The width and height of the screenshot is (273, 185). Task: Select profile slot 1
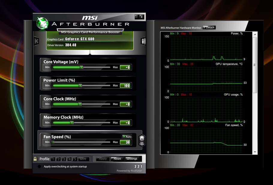tap(53, 159)
